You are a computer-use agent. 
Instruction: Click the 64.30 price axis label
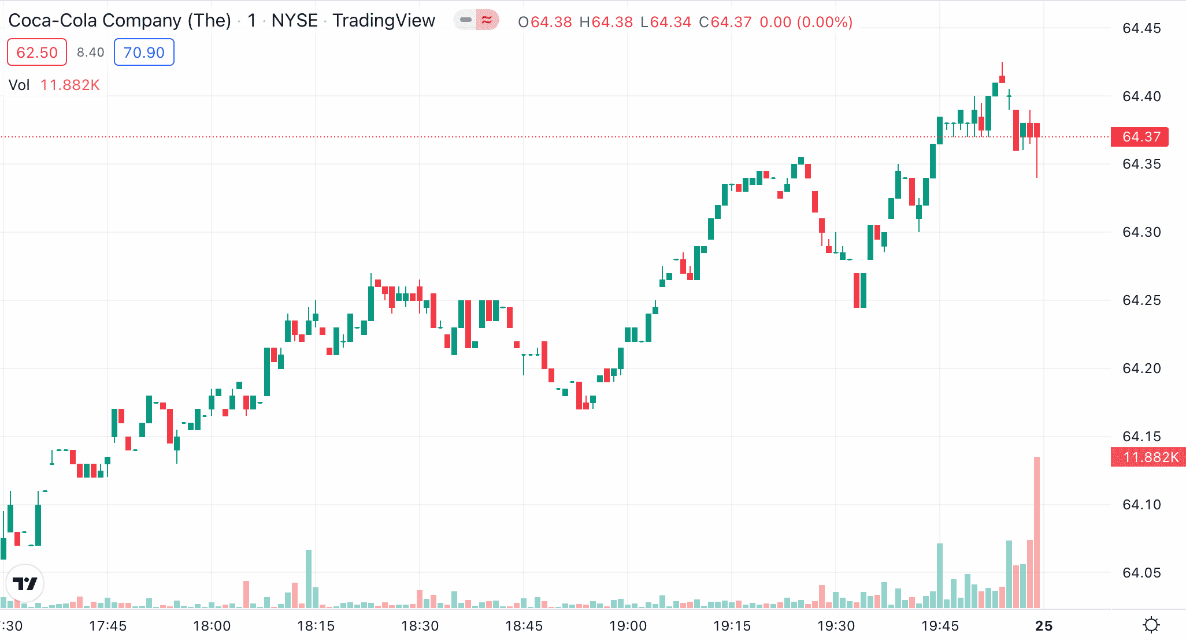1141,232
